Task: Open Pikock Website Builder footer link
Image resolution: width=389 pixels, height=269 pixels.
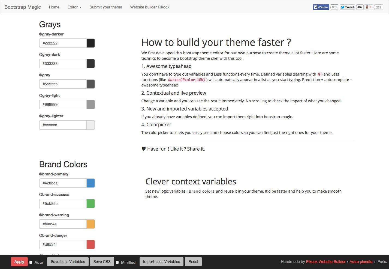Action: click(x=325, y=262)
